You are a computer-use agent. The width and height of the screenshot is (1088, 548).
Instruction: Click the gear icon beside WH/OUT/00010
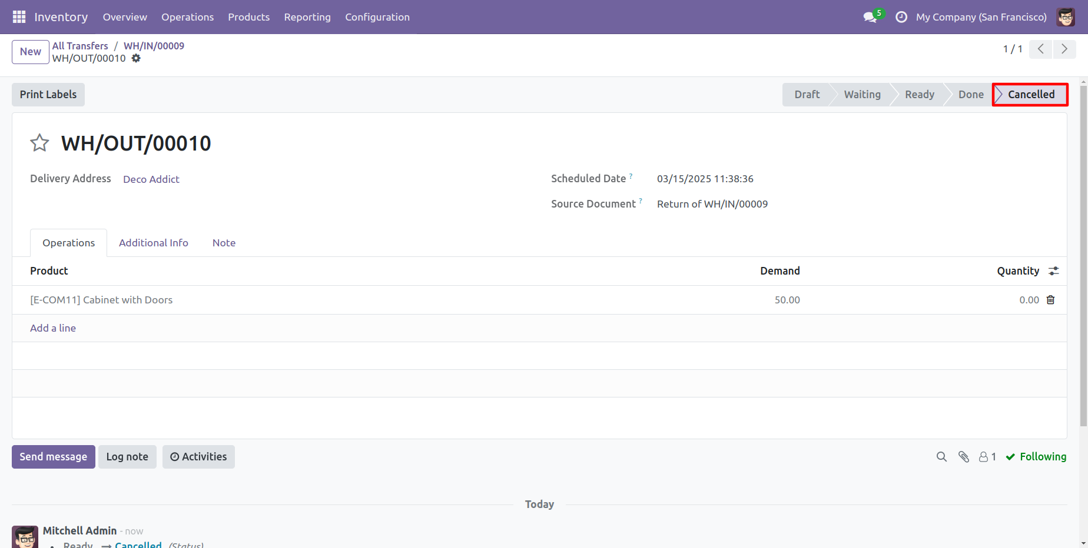coord(136,58)
